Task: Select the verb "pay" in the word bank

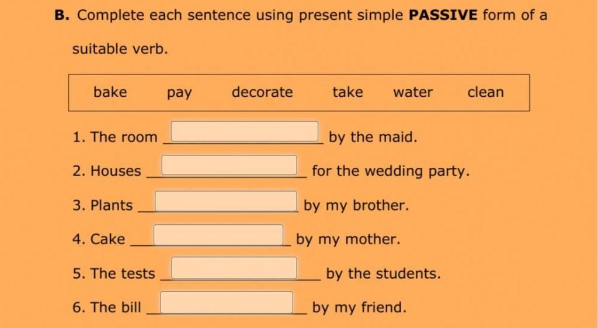Action: pos(179,93)
